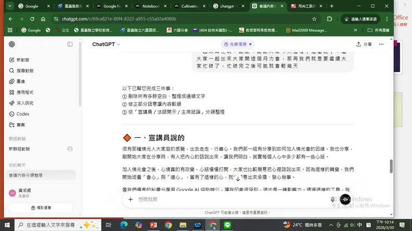Click the taskbar search box 在這裡輸入文字來搜尋

58,225
